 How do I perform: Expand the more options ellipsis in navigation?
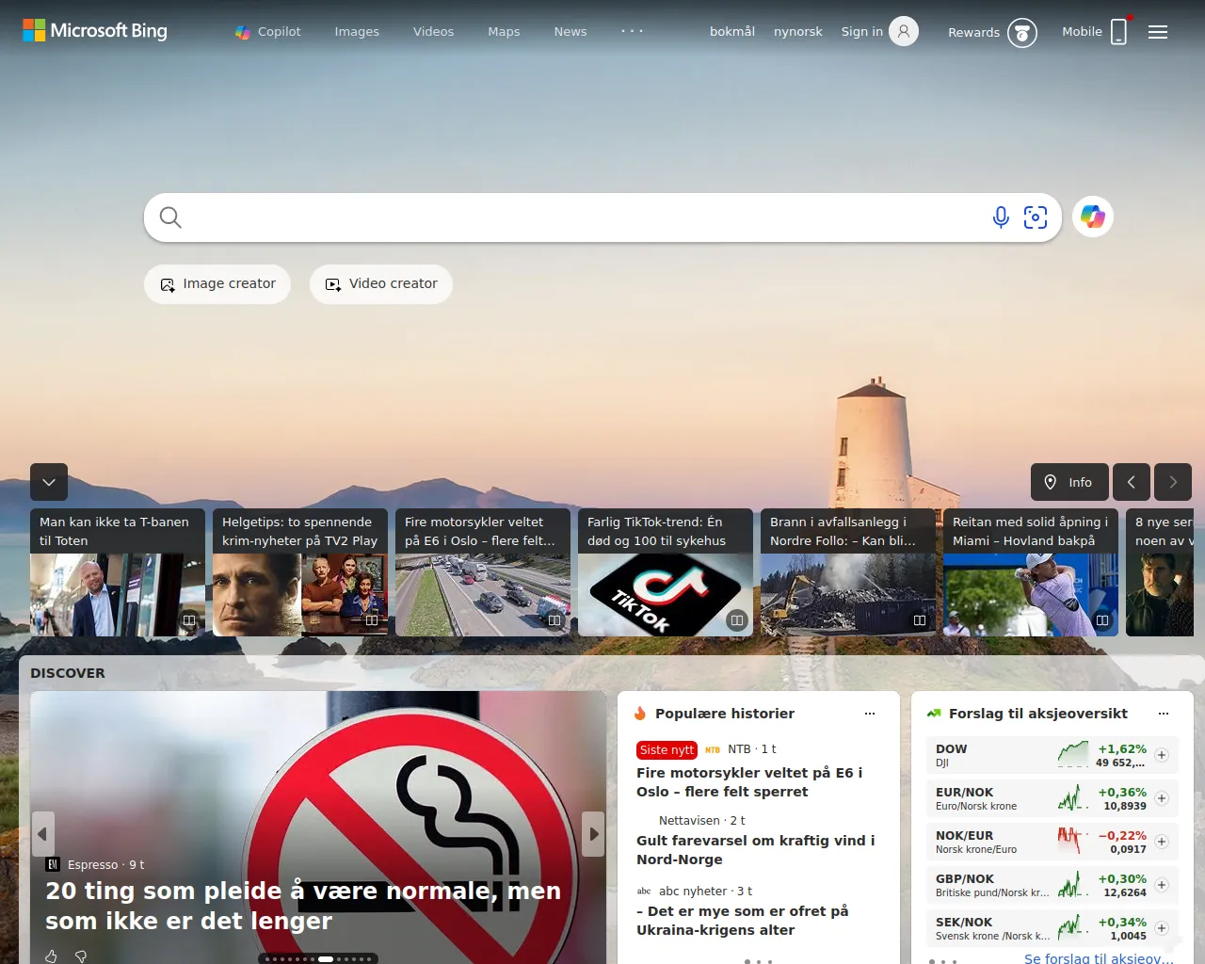click(x=633, y=31)
